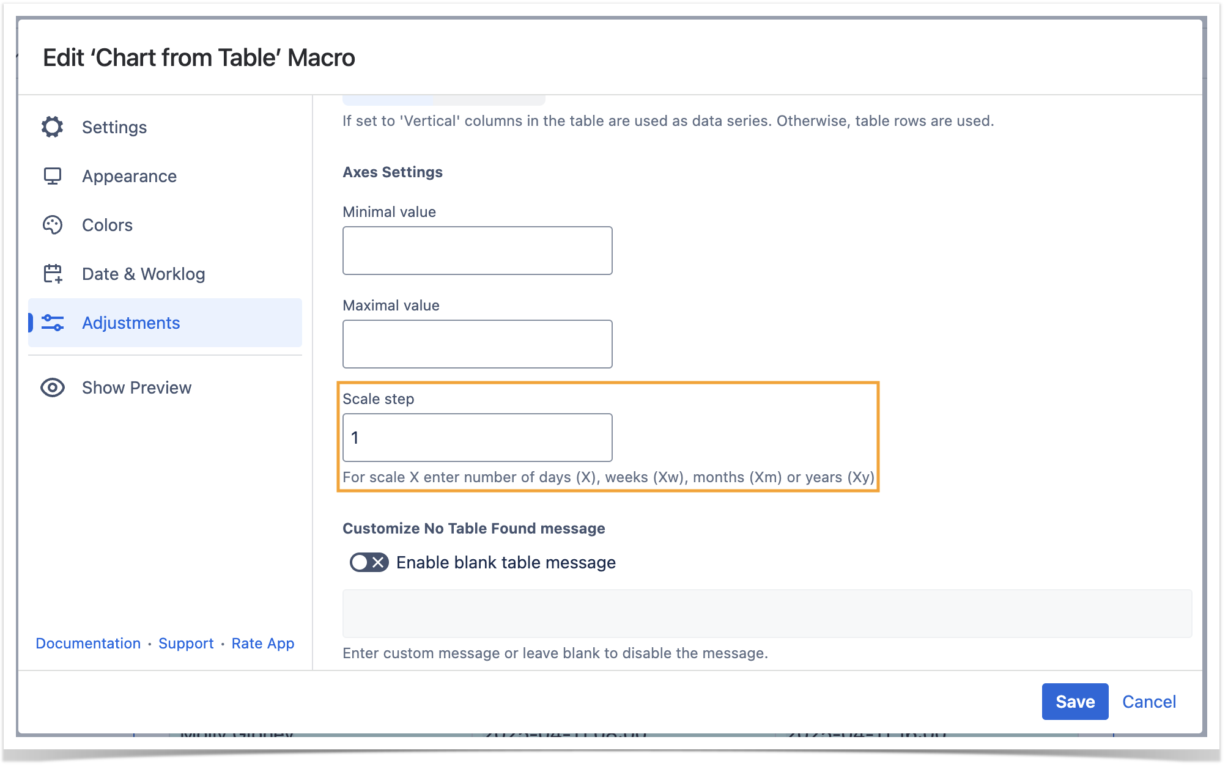Click the Cancel link
The image size is (1228, 767).
1148,702
